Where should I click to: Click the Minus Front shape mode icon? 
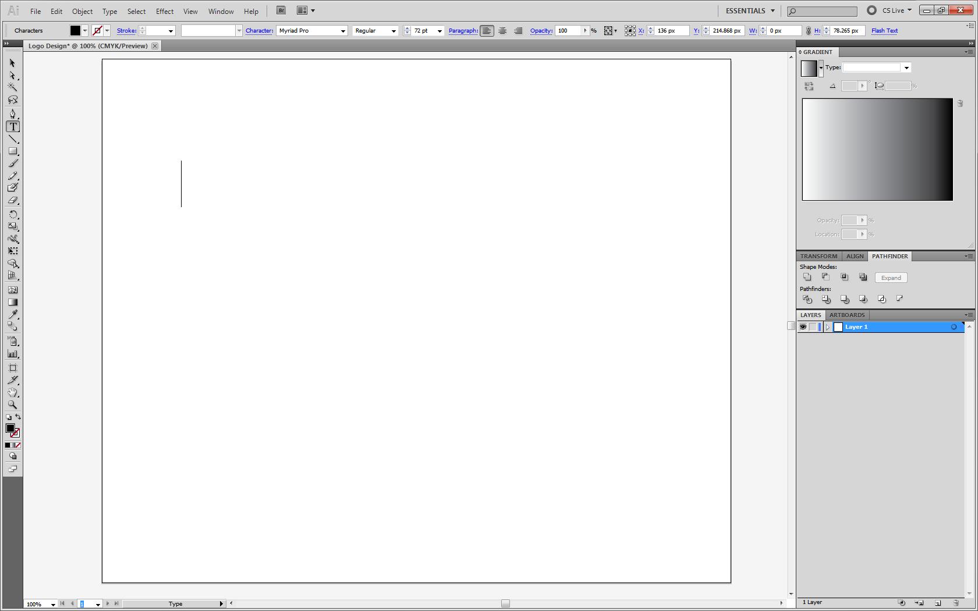[825, 277]
